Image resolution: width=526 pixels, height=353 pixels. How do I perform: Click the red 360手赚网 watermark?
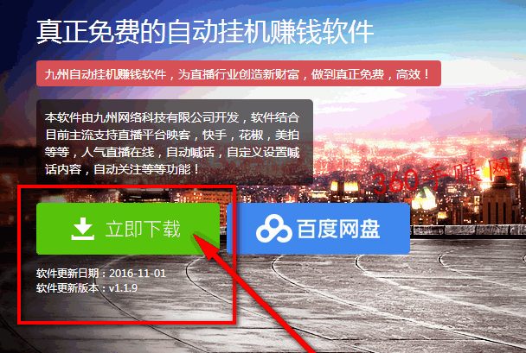point(441,176)
